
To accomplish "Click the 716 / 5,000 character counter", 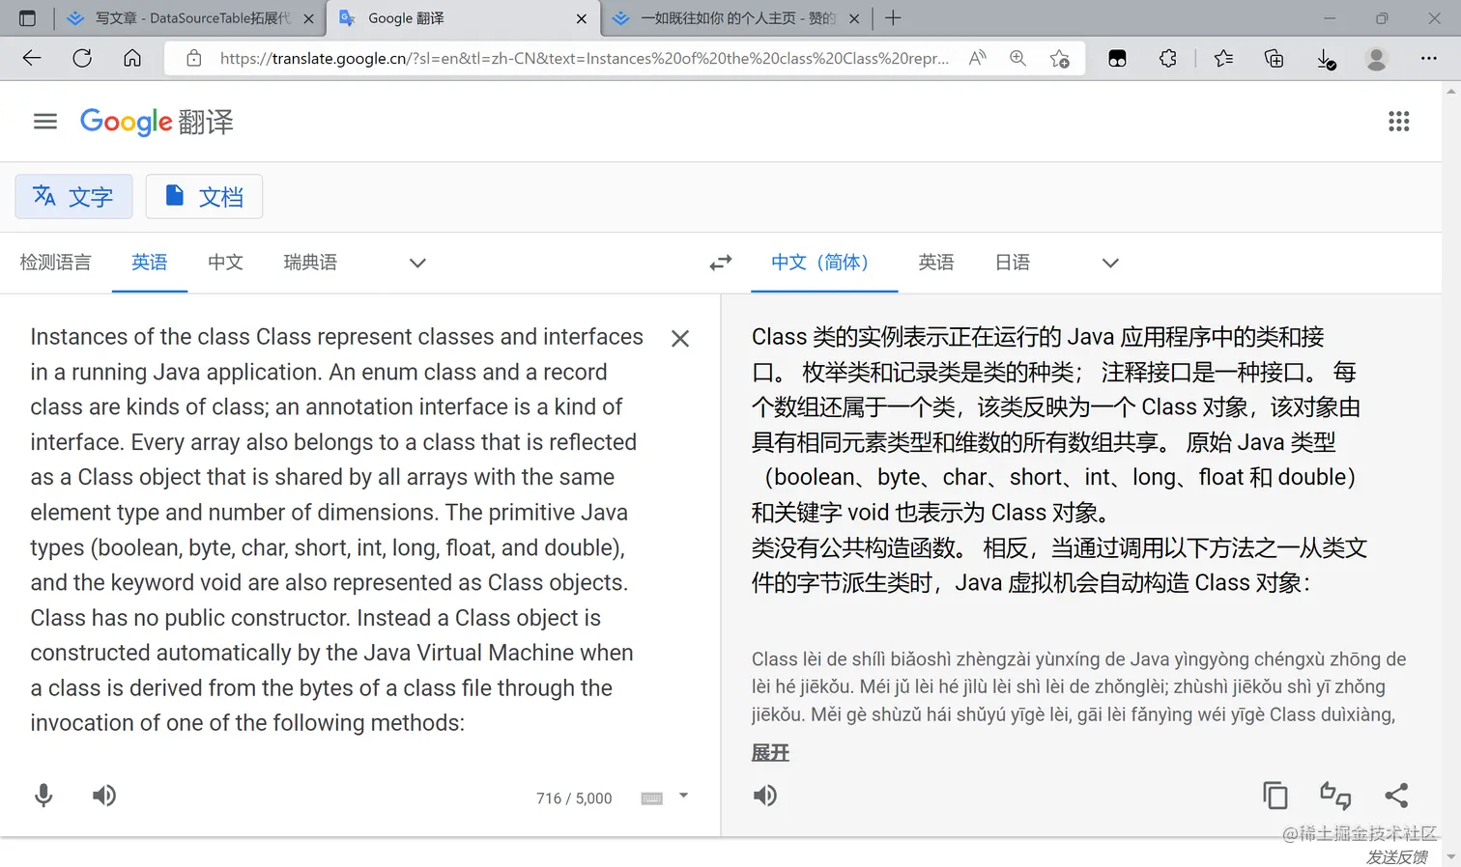I will point(574,798).
